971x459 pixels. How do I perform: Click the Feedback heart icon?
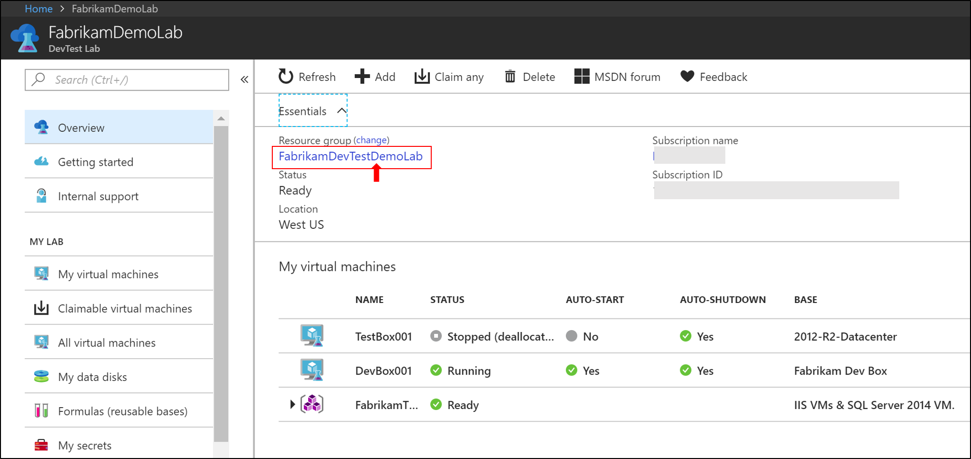pos(687,76)
